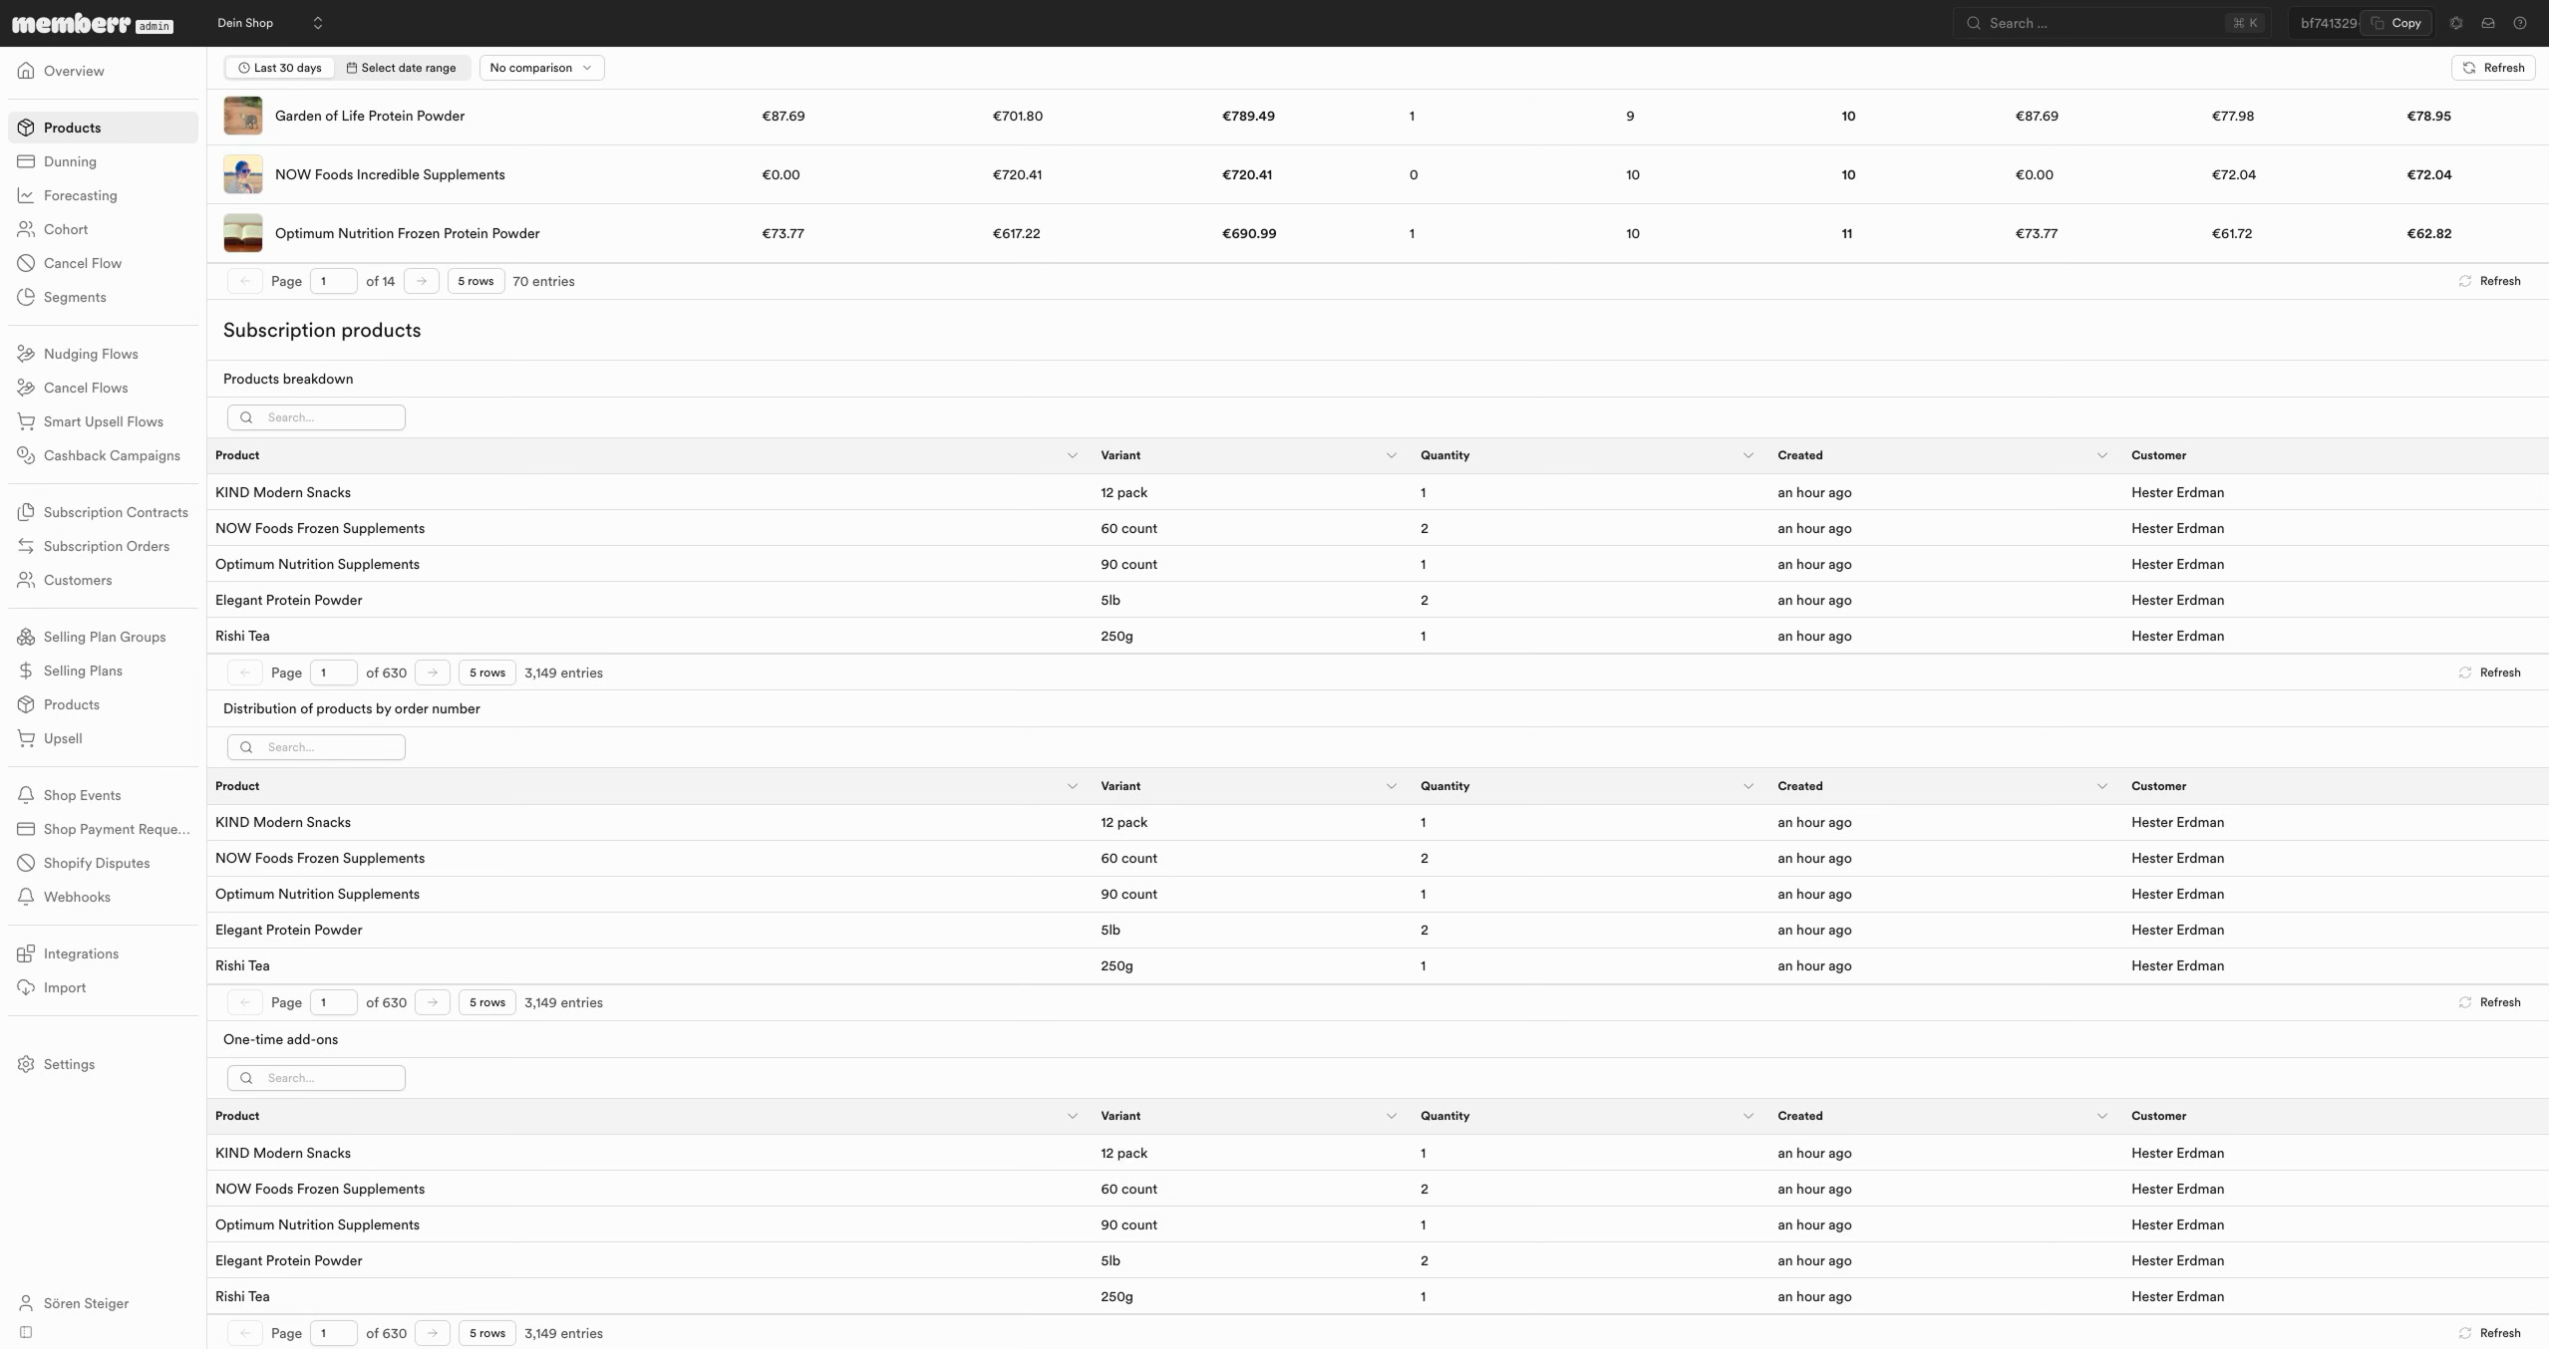2549x1349 pixels.
Task: Click the global Search field in top bar
Action: [x=2111, y=23]
